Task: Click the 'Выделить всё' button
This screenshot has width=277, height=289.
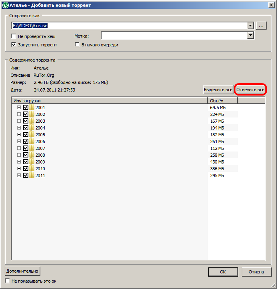Action: tap(218, 90)
